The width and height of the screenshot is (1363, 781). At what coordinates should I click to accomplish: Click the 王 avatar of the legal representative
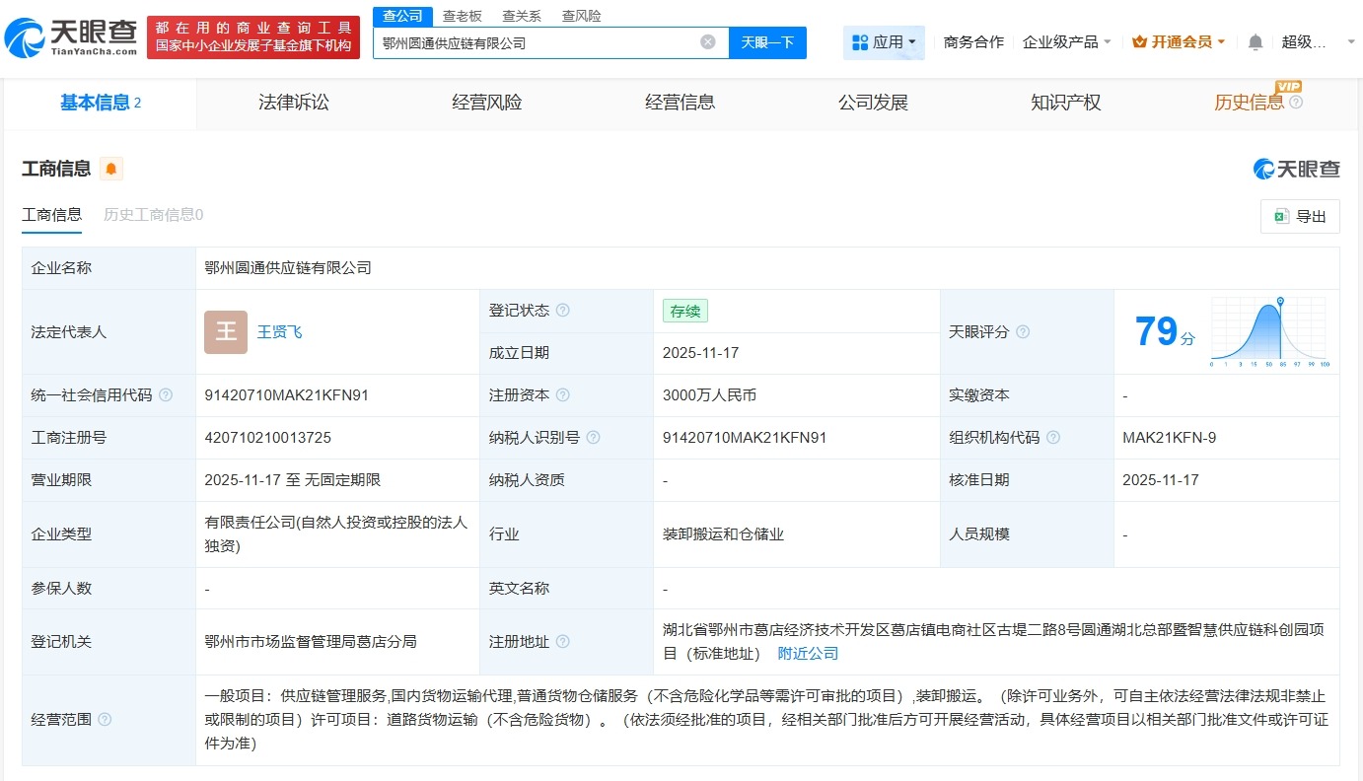tap(225, 332)
